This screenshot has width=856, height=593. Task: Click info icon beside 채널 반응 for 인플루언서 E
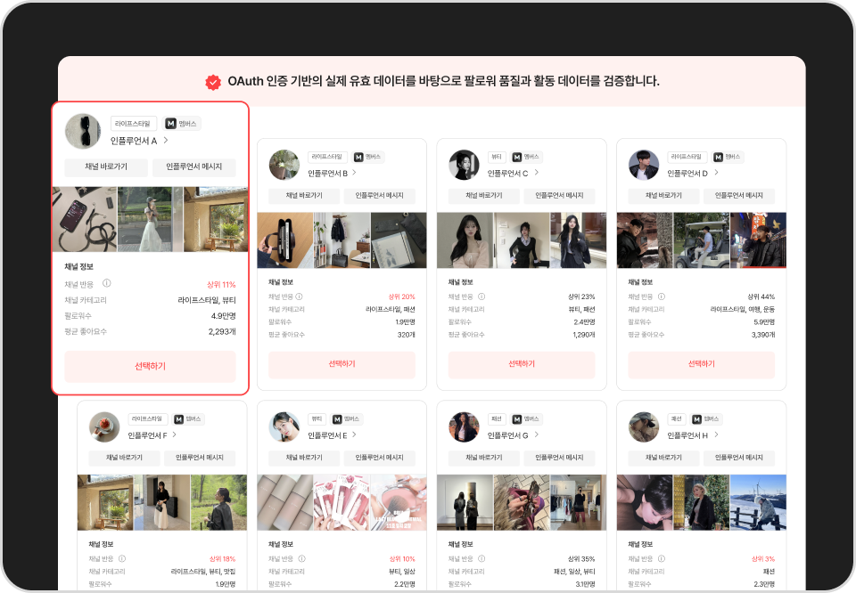tap(302, 558)
